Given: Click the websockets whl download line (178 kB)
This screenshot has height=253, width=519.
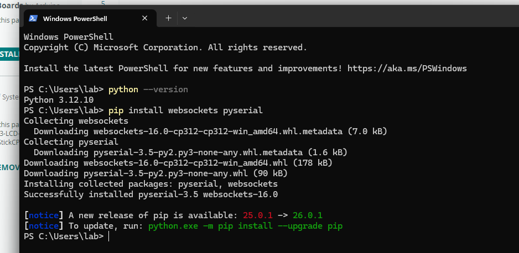Looking at the screenshot, I should tap(178, 163).
